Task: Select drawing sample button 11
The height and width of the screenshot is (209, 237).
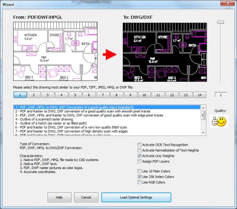Action: pyautogui.click(x=158, y=95)
